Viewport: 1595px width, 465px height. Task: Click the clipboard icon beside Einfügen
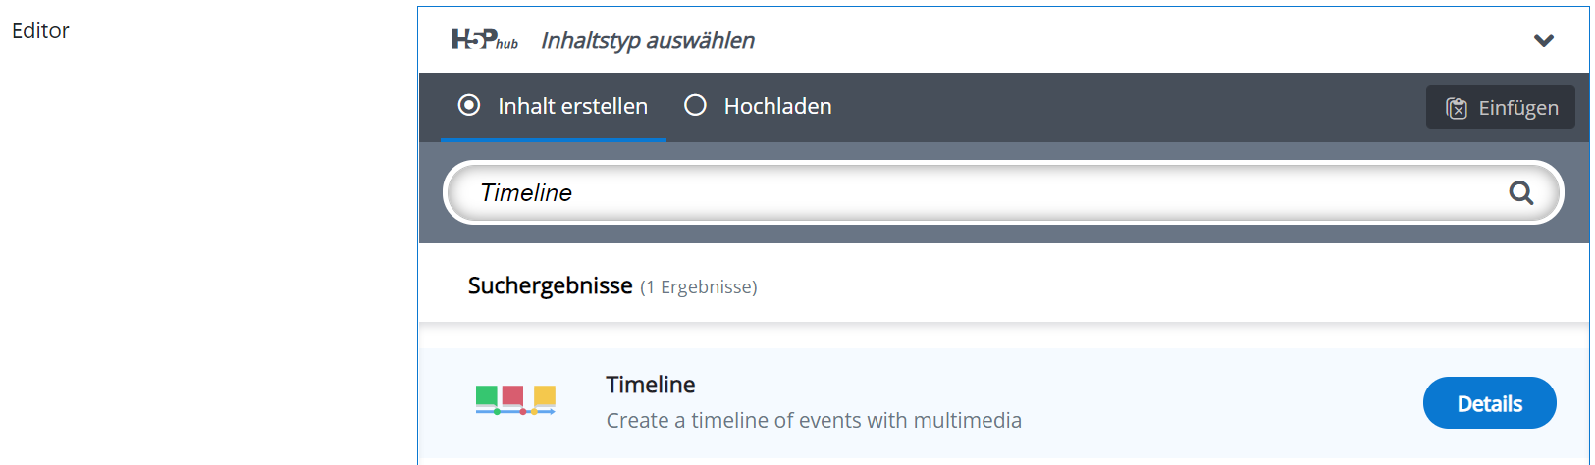coord(1457,108)
